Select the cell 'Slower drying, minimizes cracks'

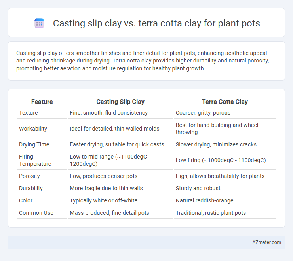tap(216, 144)
